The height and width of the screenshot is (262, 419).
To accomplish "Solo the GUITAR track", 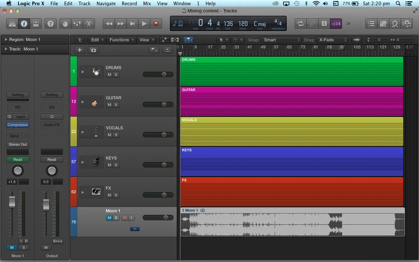I will pyautogui.click(x=116, y=105).
